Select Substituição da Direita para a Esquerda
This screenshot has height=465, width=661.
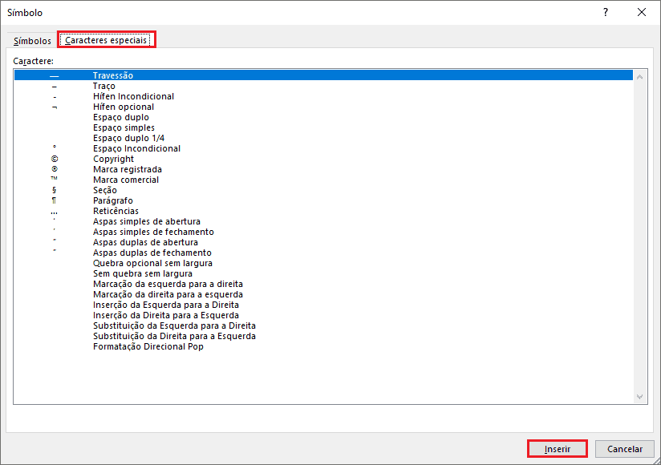pyautogui.click(x=323, y=336)
